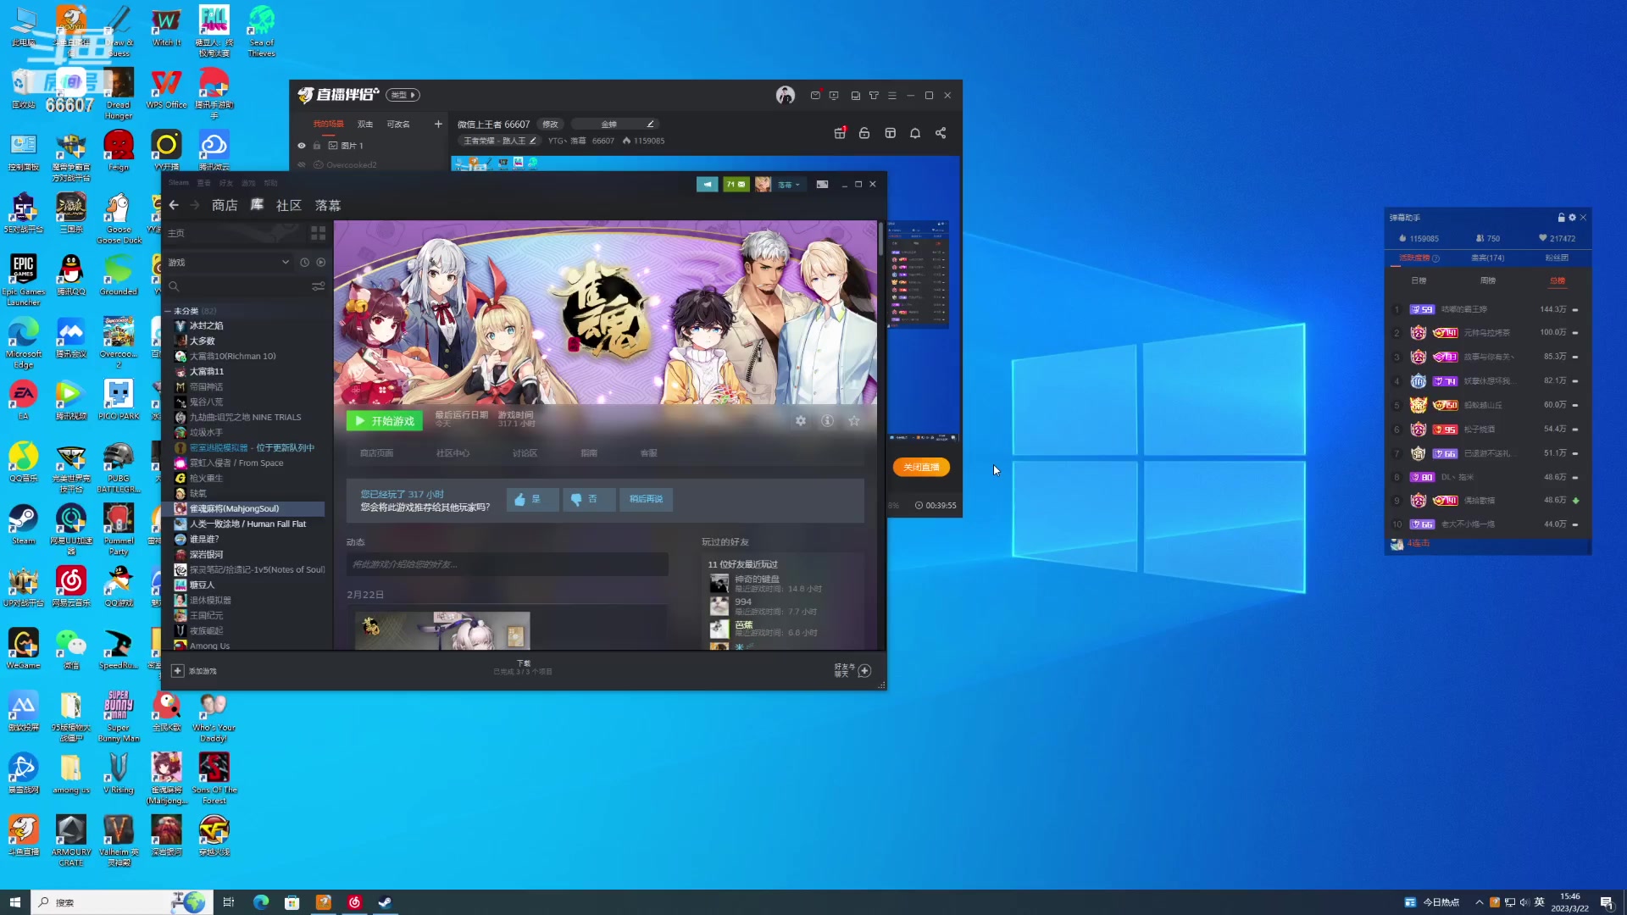
Task: Open the layout panel icon in streaming companion
Action: coord(890,133)
